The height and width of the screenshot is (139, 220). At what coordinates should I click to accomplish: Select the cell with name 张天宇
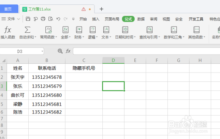tap(18, 77)
